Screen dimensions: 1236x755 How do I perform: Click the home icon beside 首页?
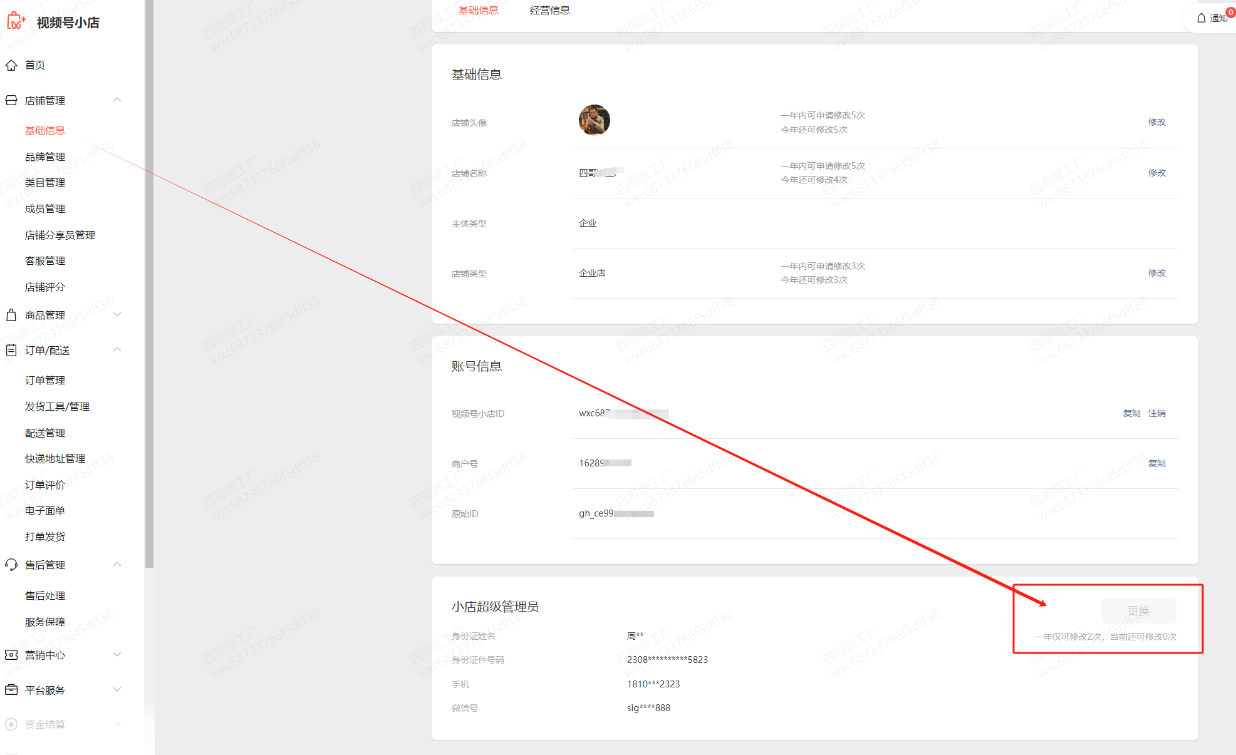[x=11, y=65]
